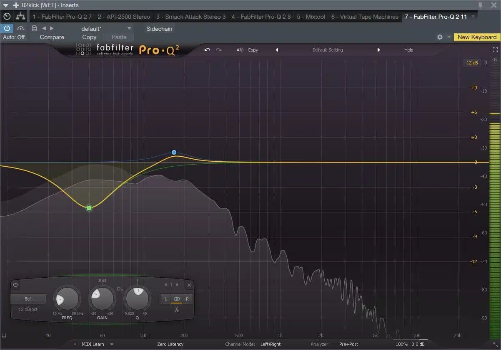Open the Bell filter shape menu
Viewport: 501px width, 350px height.
(x=28, y=298)
